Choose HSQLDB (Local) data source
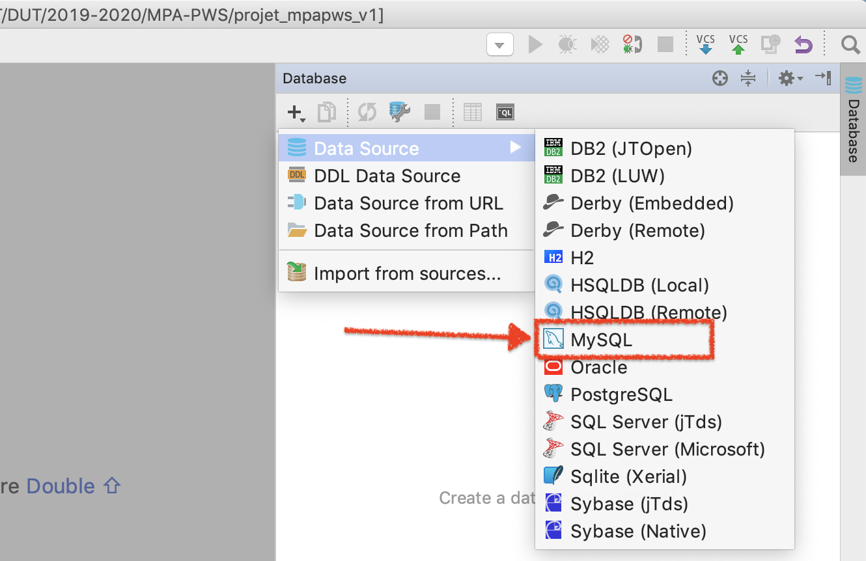This screenshot has width=866, height=561. pyautogui.click(x=665, y=285)
